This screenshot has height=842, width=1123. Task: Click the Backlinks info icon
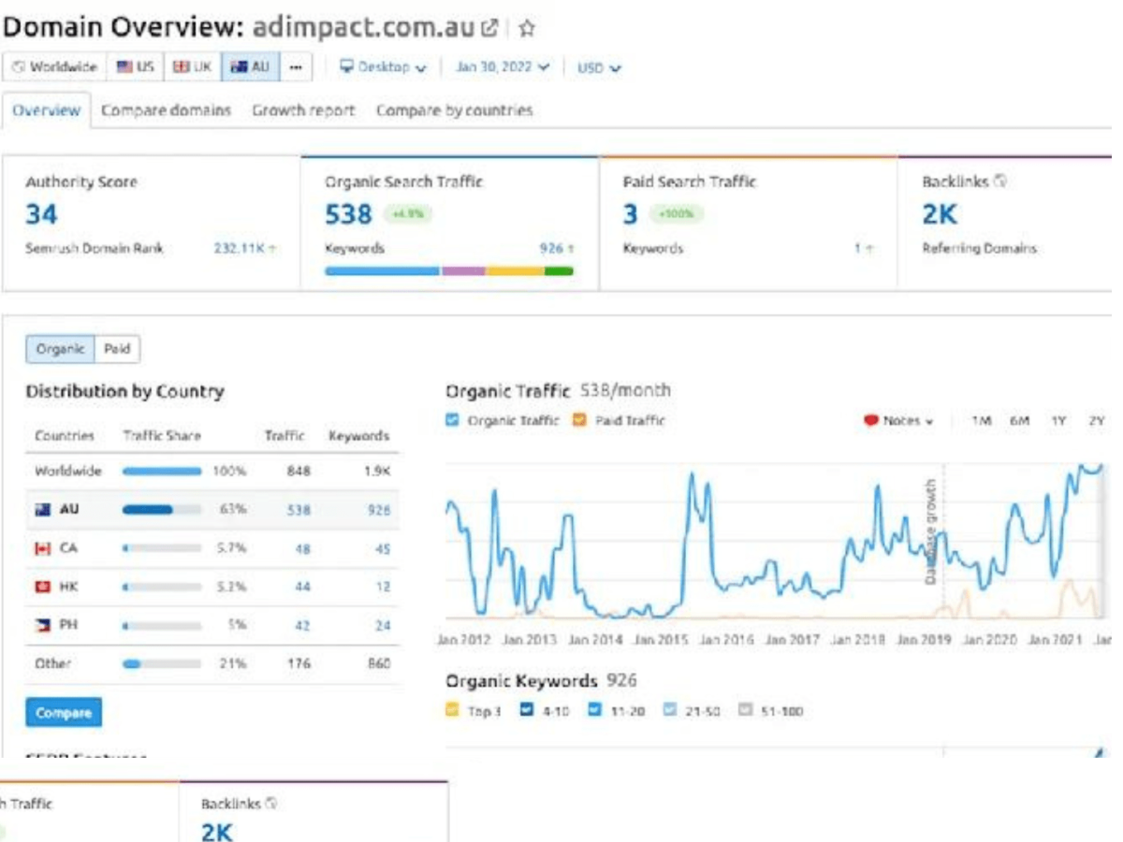(1000, 181)
